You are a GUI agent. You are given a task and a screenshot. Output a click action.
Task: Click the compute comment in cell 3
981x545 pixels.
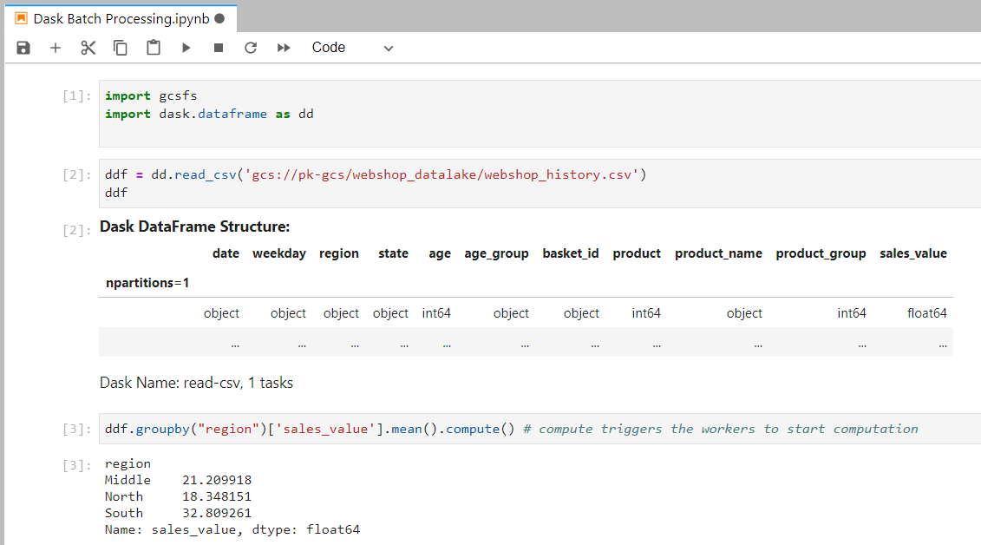pyautogui.click(x=721, y=429)
